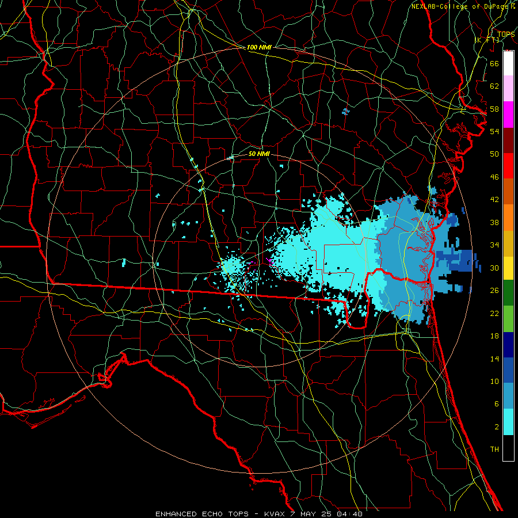
Task: Click the '100 NMI' range ring label
Action: point(259,47)
